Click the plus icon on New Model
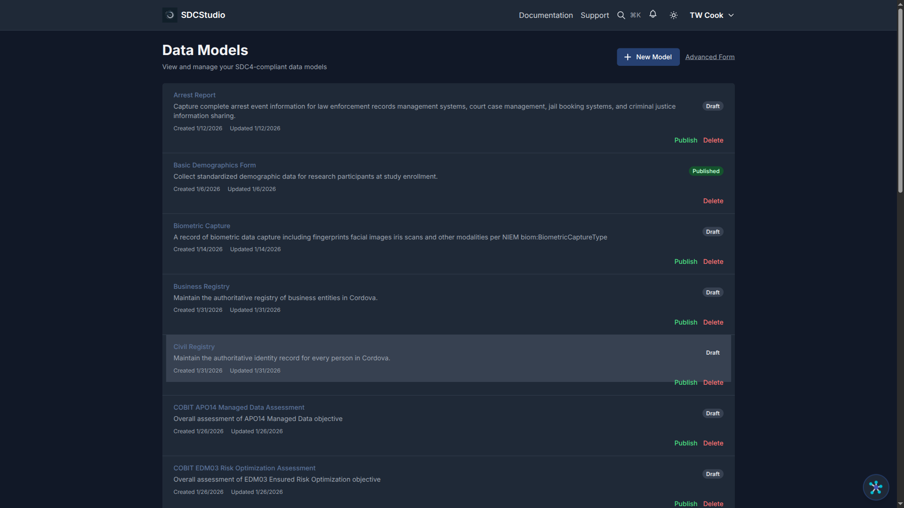Viewport: 904px width, 508px height. pos(628,57)
